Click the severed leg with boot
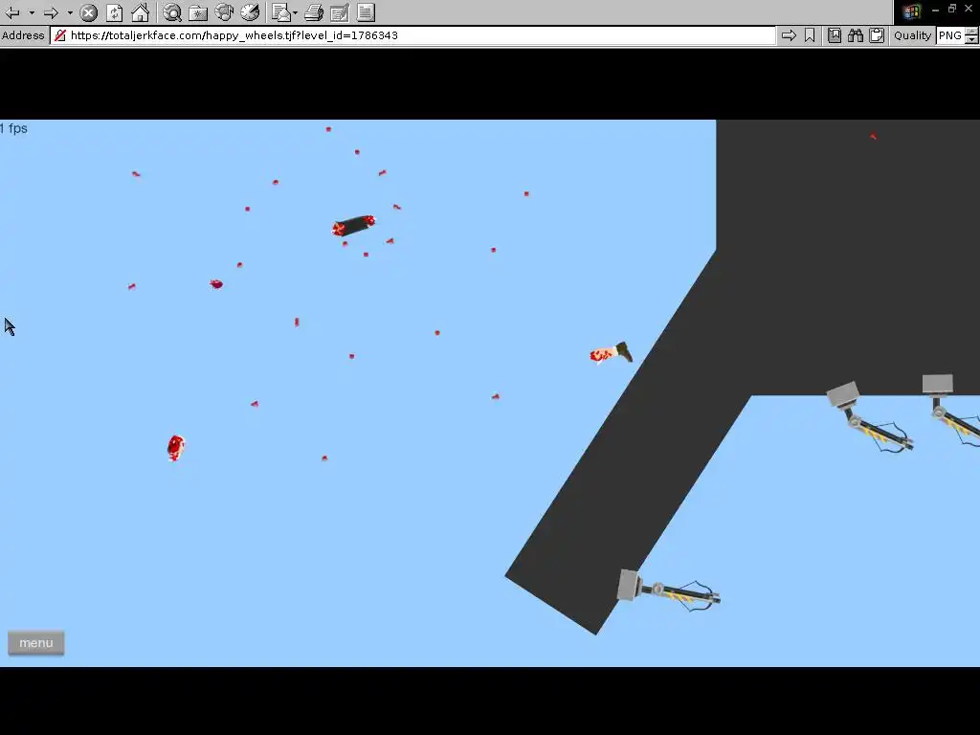This screenshot has height=735, width=980. click(611, 353)
